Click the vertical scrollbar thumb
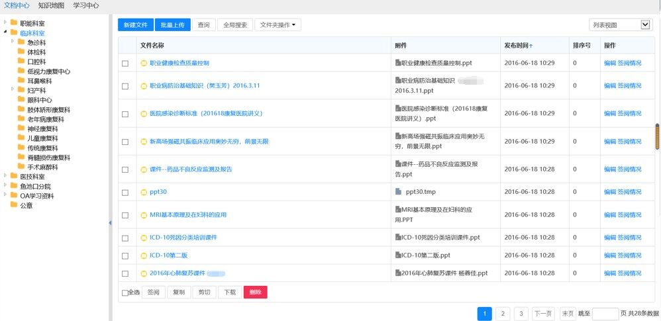The width and height of the screenshot is (661, 321). pos(657,136)
